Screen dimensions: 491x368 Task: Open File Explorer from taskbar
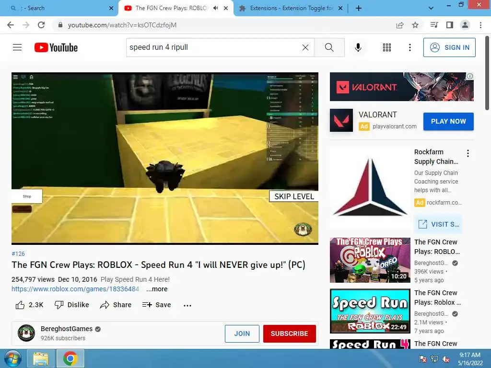tap(40, 358)
